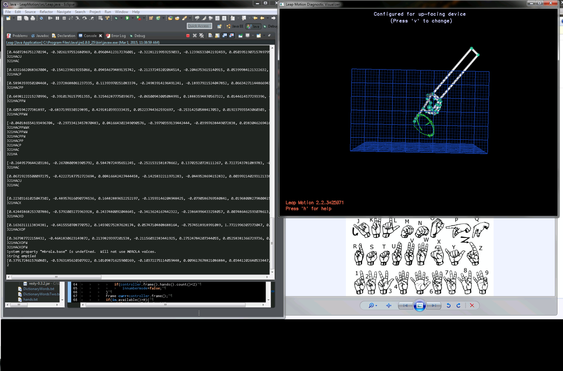Viewport: 563px width, 371px height.
Task: Click the Save All icon in Eclipse toolbar
Action: coord(26,18)
